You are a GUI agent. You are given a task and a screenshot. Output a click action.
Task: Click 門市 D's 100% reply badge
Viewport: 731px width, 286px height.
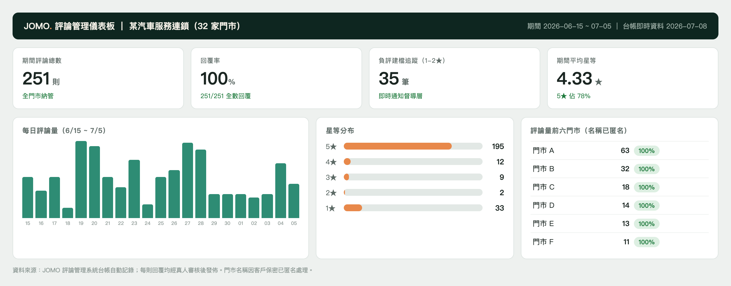pyautogui.click(x=646, y=206)
